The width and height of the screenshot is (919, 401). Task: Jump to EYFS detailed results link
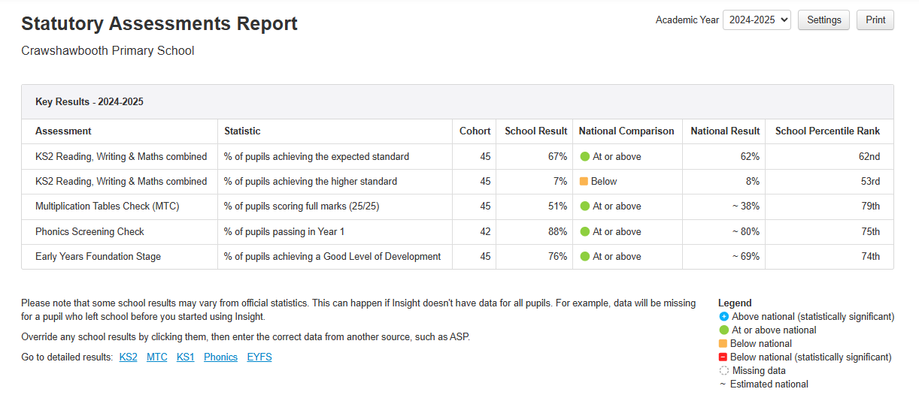tap(259, 357)
